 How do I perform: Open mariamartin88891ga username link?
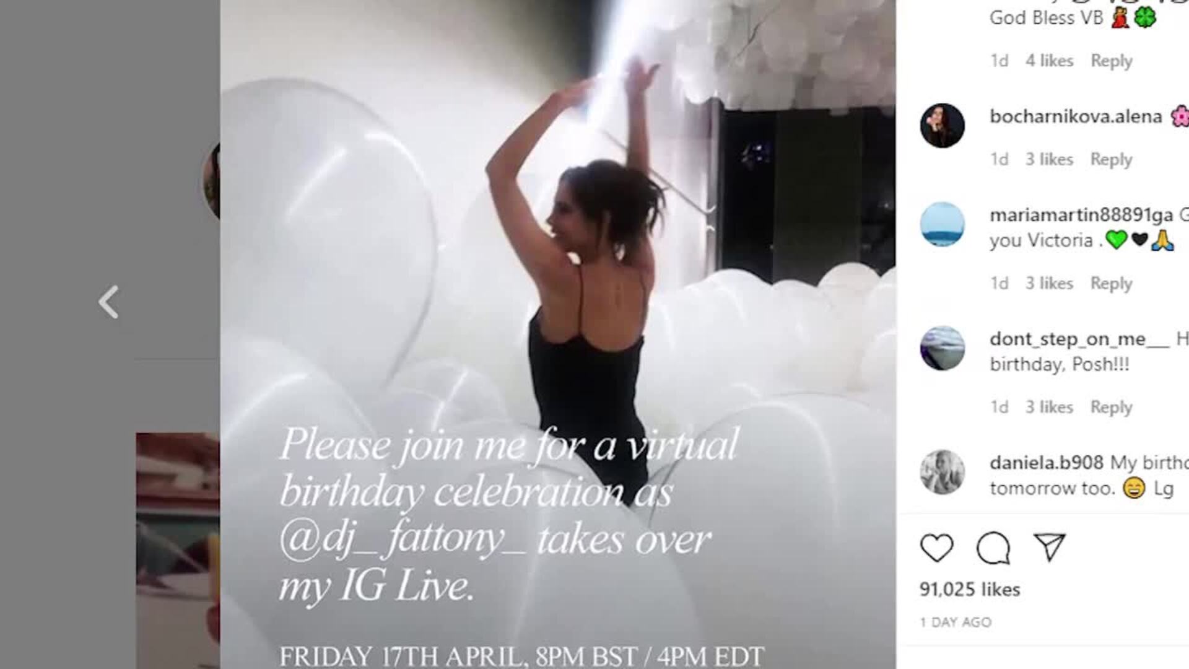pyautogui.click(x=1081, y=215)
